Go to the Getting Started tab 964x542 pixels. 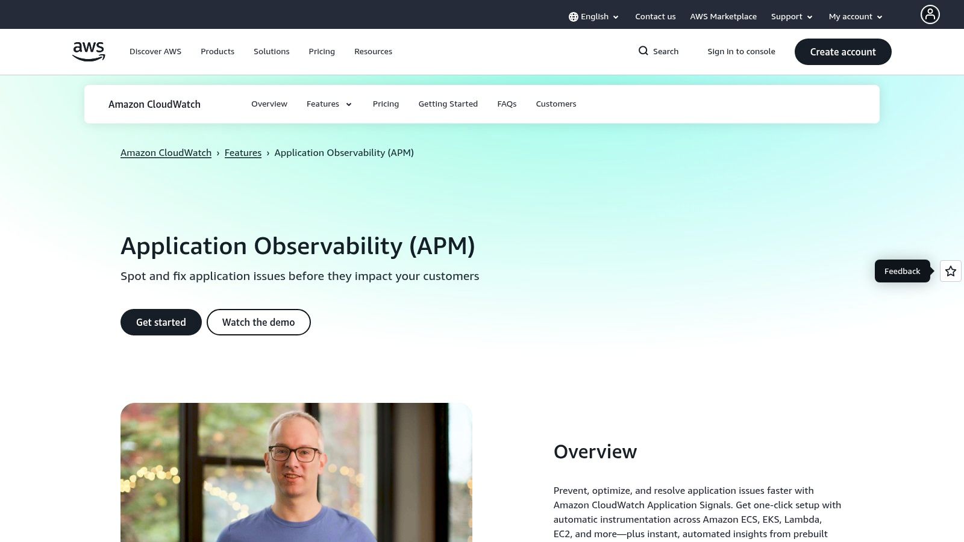point(448,104)
